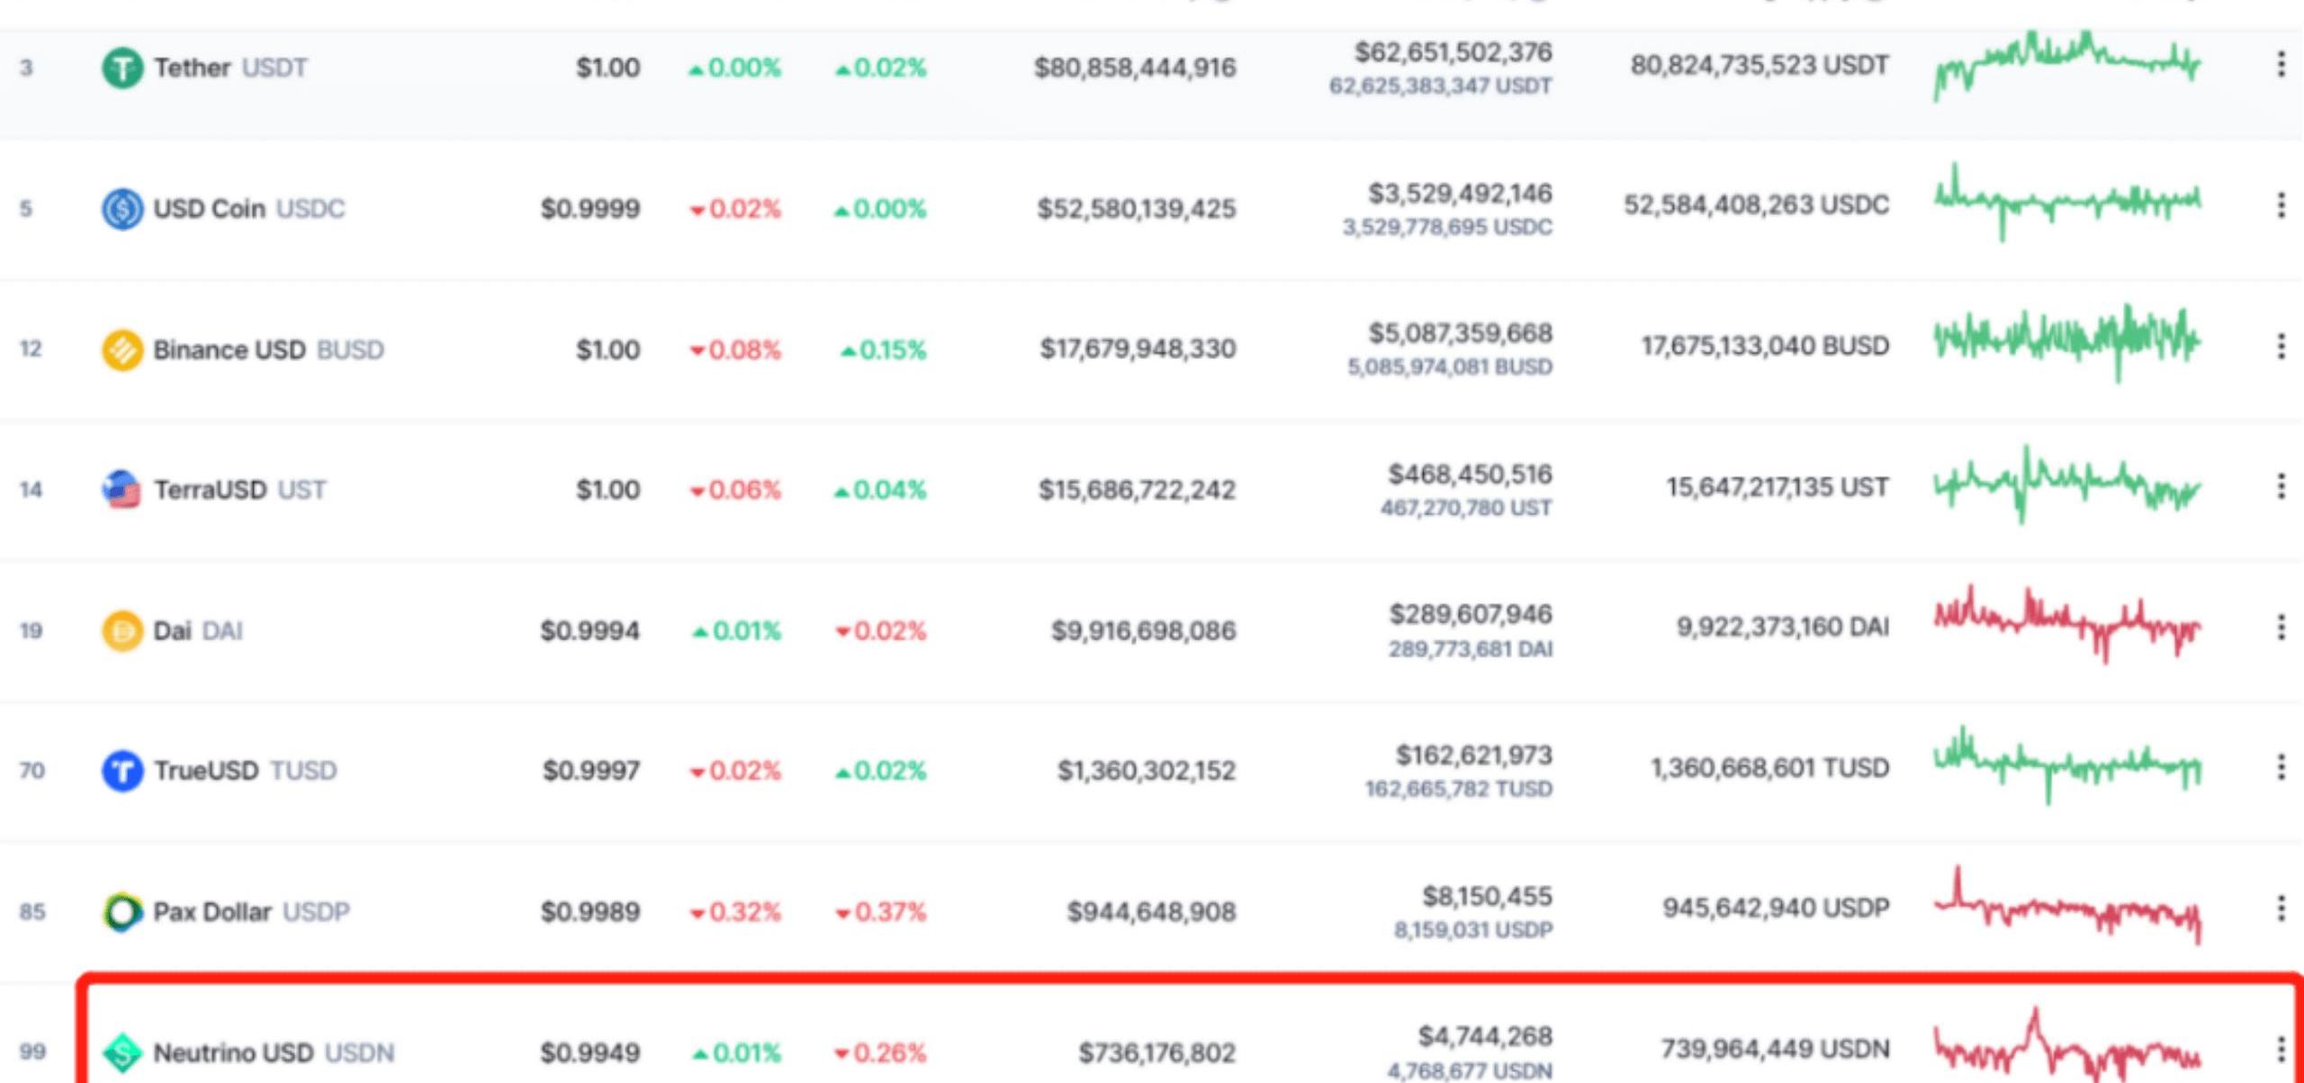View Tether's 7-day price chart
The width and height of the screenshot is (2304, 1083).
[2067, 66]
